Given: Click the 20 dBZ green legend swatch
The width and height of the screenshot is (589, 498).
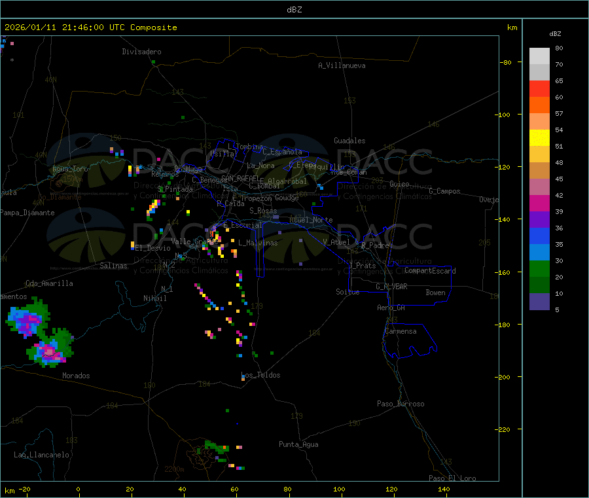Looking at the screenshot, I should (x=539, y=269).
